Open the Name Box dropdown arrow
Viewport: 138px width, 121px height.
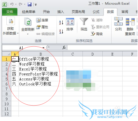pos(43,48)
